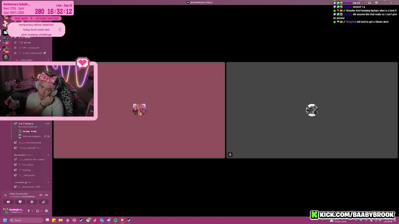Open the garage text channel
Viewport: 399px width, 224px height.
[x=31, y=42]
